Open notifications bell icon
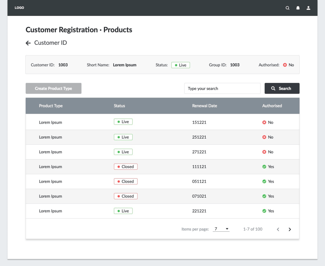This screenshot has width=325, height=266. pyautogui.click(x=298, y=8)
